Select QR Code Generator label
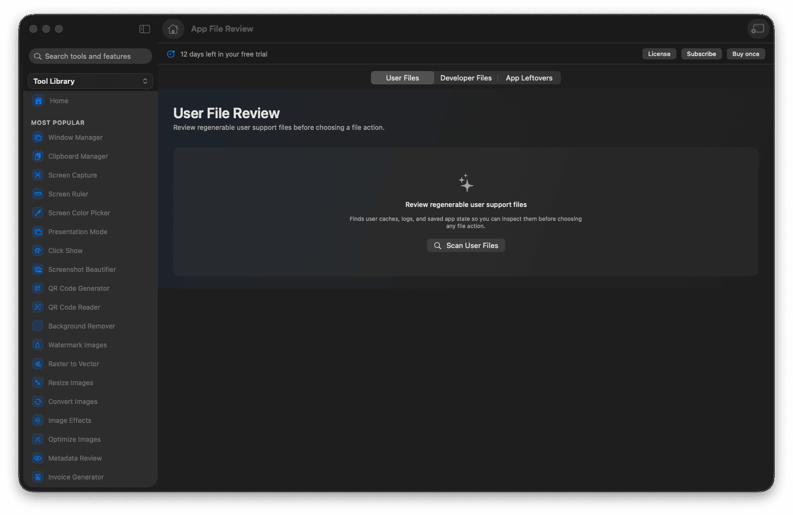This screenshot has width=793, height=515. [x=79, y=289]
